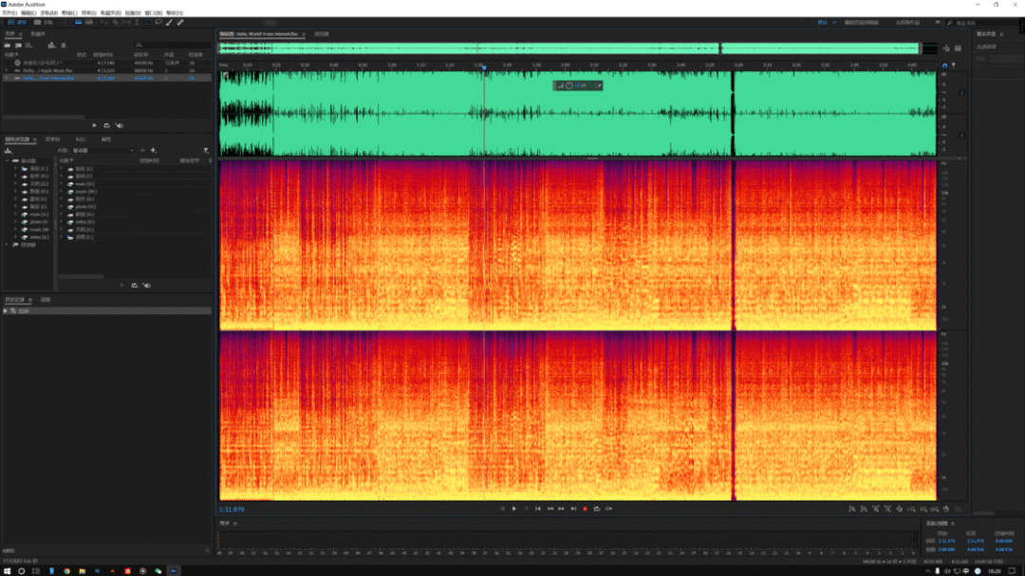
Task: Expand music (W:) in the contents list
Action: [x=62, y=191]
